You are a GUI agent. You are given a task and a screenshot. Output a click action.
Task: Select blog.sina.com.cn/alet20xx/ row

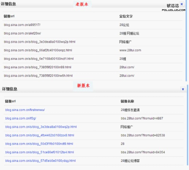coord(92,33)
